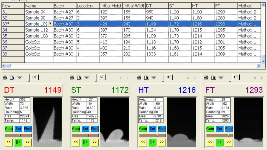
Task: Click the Find button in the FT panel
Action: click(x=229, y=129)
